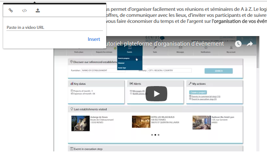Click the SEARCH button

219,71
